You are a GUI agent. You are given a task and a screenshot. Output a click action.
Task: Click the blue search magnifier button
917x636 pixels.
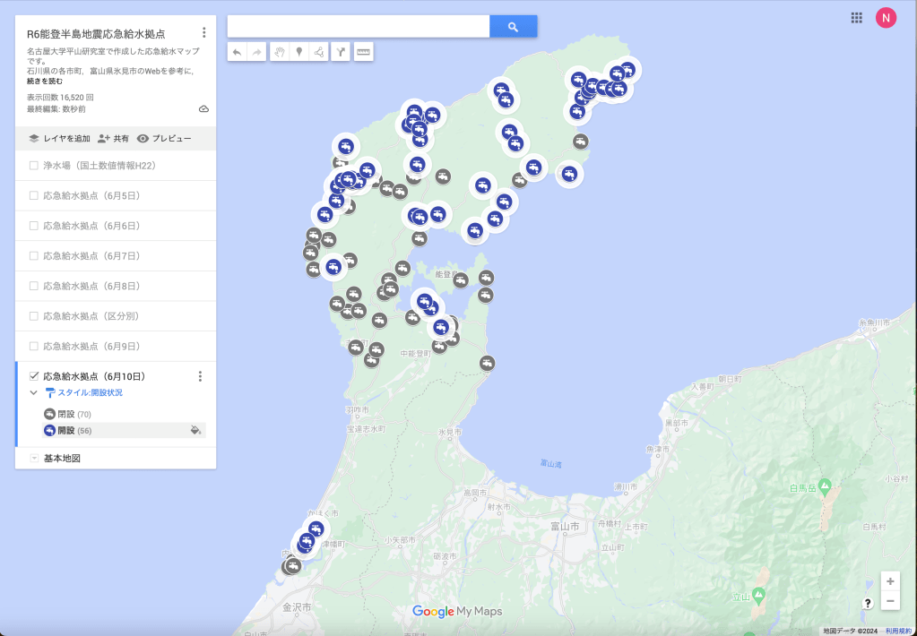pos(513,27)
